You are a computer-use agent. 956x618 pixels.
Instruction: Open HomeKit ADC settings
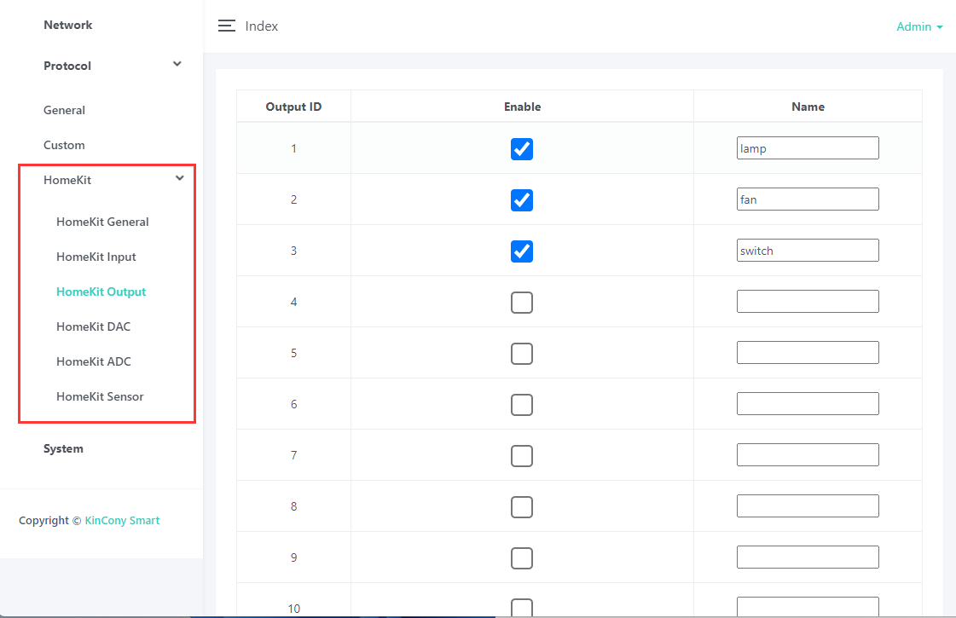click(94, 361)
